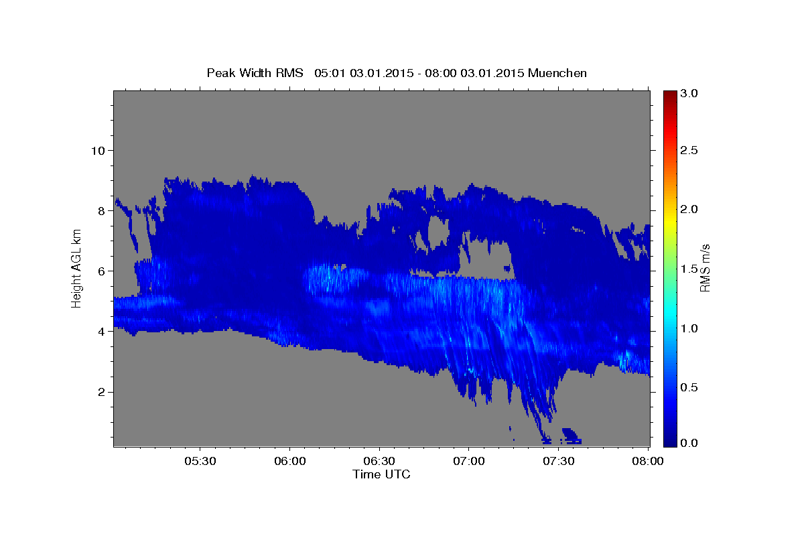804x536 pixels.
Task: Click the plot title 'Peak Width RMS'
Action: click(x=255, y=72)
